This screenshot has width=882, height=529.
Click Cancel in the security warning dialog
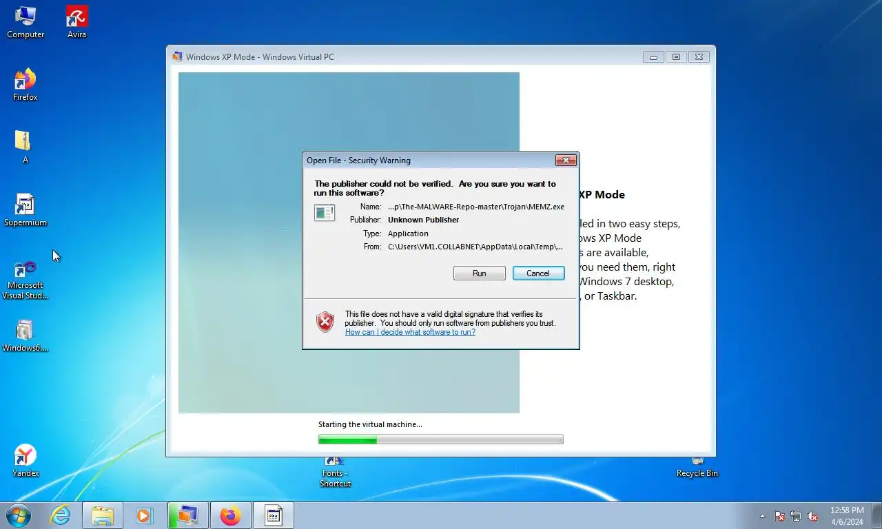[538, 273]
